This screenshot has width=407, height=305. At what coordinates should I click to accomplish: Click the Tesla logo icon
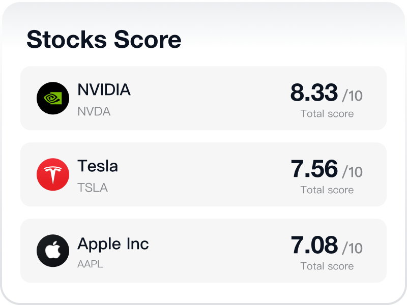point(53,174)
